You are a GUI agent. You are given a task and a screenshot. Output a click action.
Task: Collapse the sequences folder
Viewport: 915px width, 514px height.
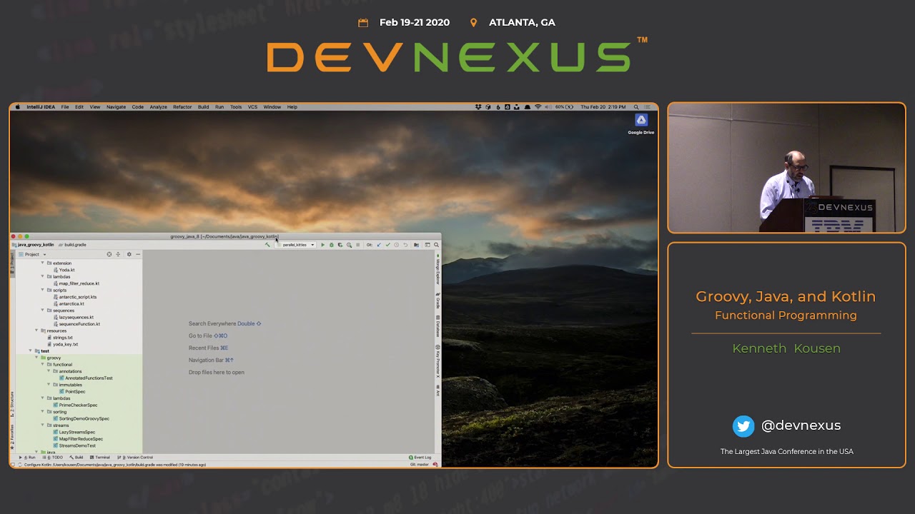point(42,311)
